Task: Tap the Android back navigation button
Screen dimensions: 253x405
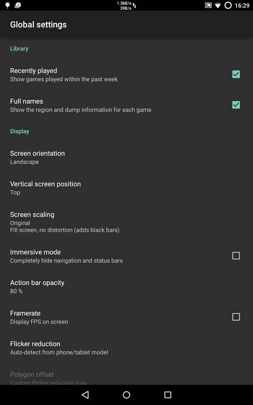Action: [85, 395]
